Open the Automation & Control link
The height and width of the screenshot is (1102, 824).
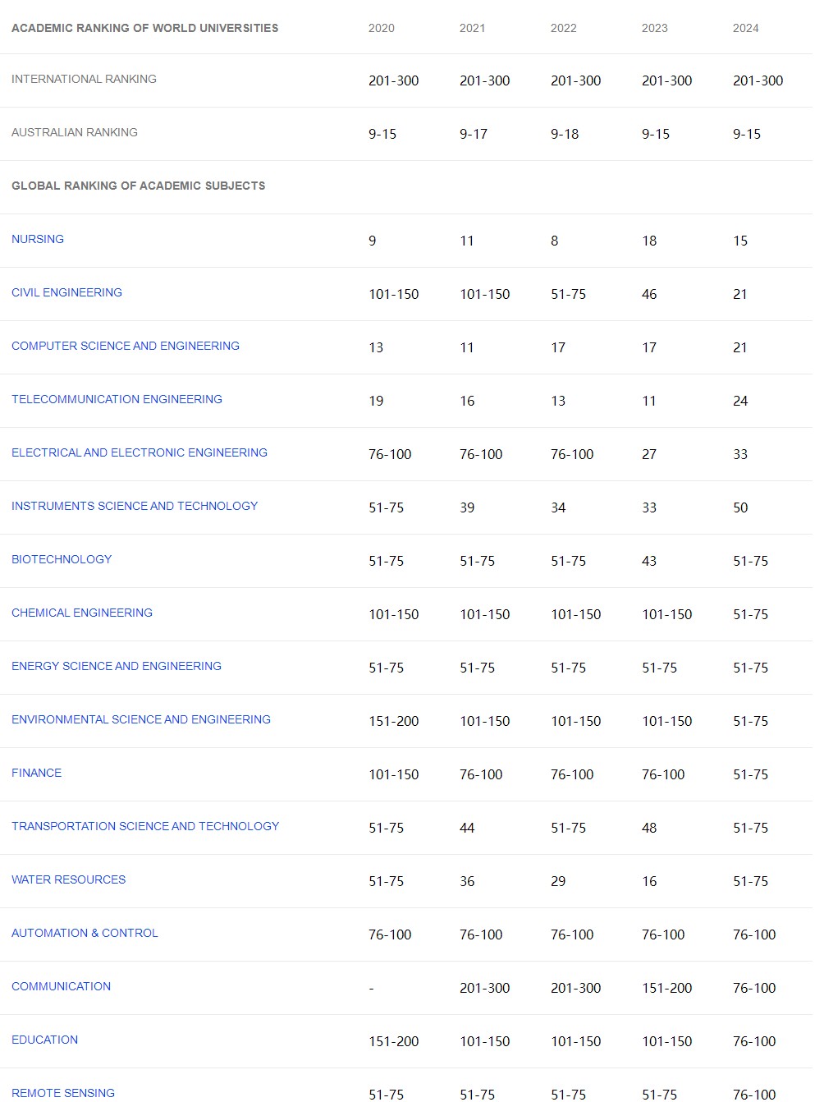[85, 933]
